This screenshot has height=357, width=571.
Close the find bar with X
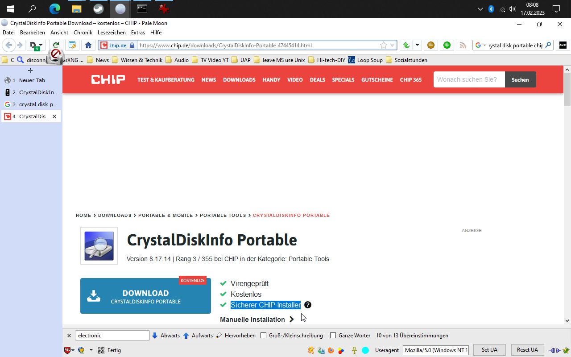69,336
